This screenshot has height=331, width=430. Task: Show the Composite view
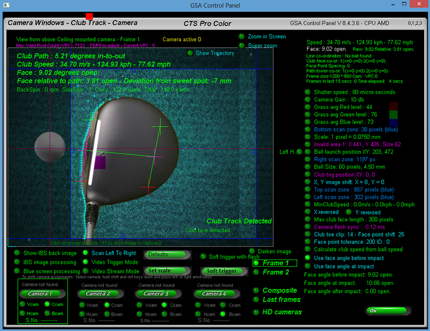(256, 290)
